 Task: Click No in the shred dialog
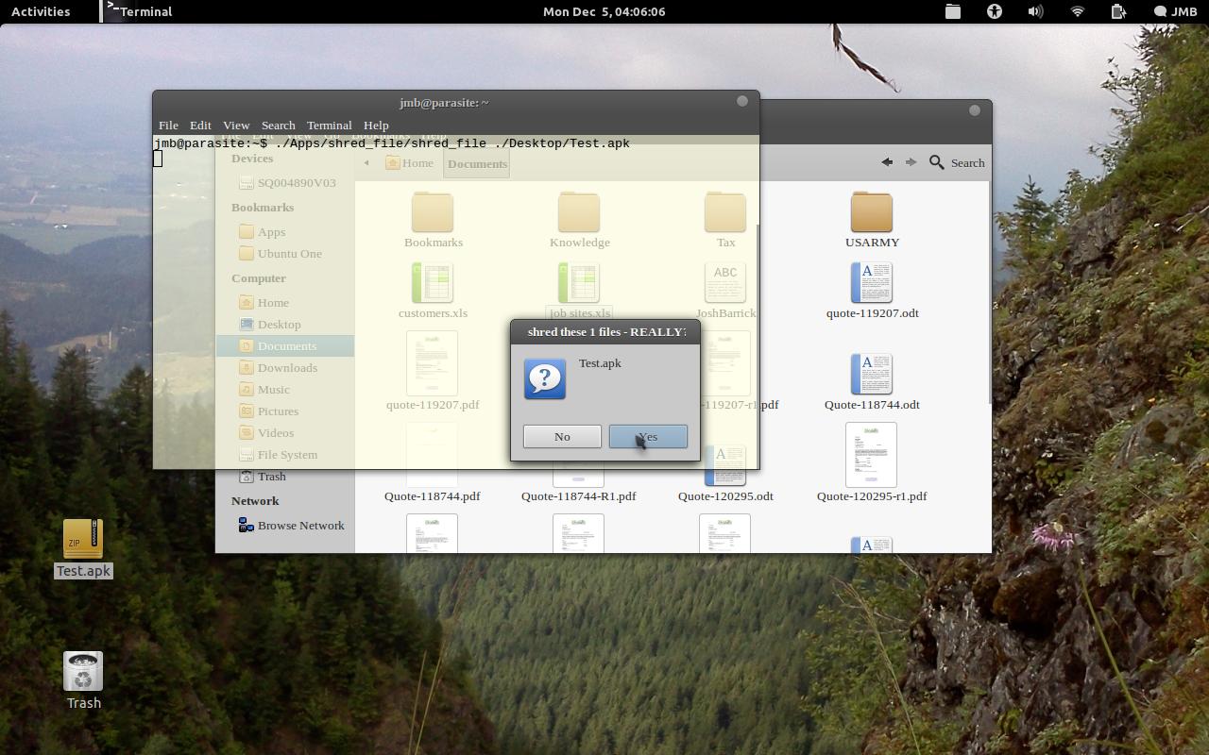click(562, 436)
